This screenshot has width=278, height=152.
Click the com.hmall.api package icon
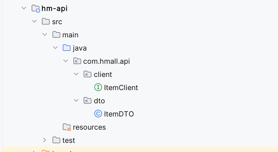tap(77, 61)
